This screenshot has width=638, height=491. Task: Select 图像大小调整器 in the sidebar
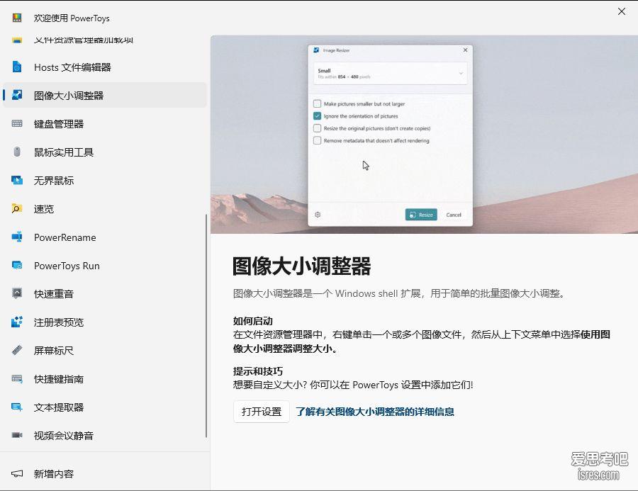click(105, 95)
